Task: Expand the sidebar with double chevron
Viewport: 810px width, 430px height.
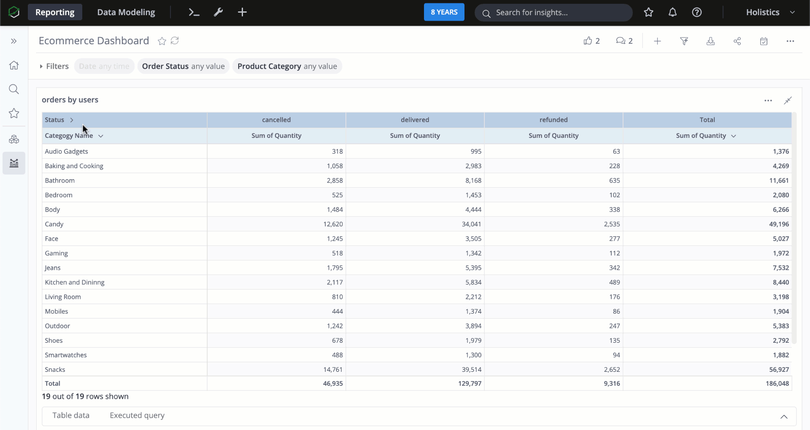Action: 14,41
